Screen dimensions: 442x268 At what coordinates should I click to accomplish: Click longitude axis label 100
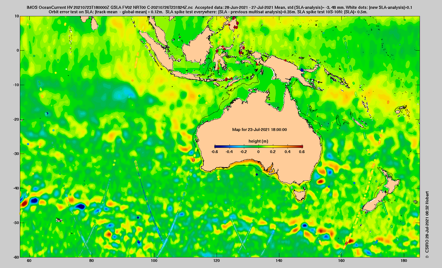coord(154,261)
